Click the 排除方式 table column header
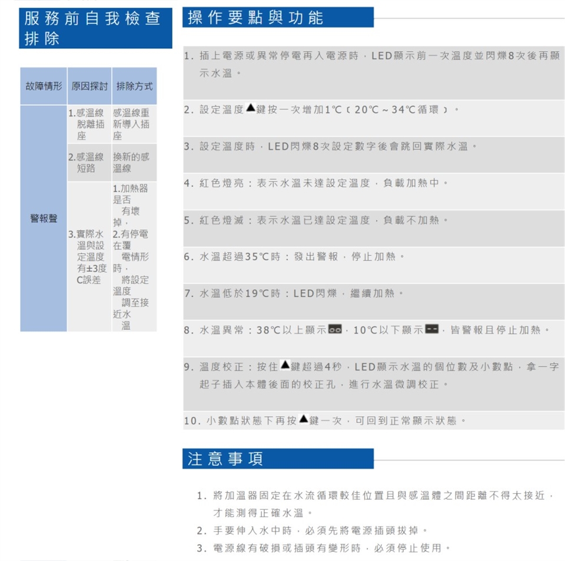Screen dimensions: 565x561 point(134,86)
